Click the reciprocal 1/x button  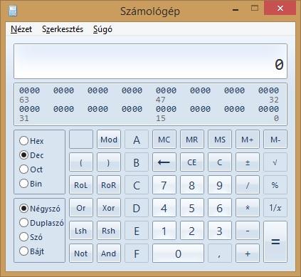coord(275,208)
